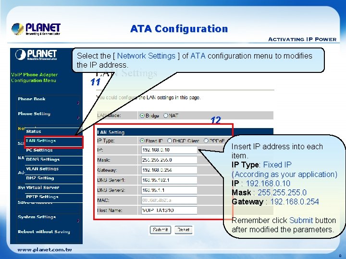Choose Fixed IP type

point(142,141)
